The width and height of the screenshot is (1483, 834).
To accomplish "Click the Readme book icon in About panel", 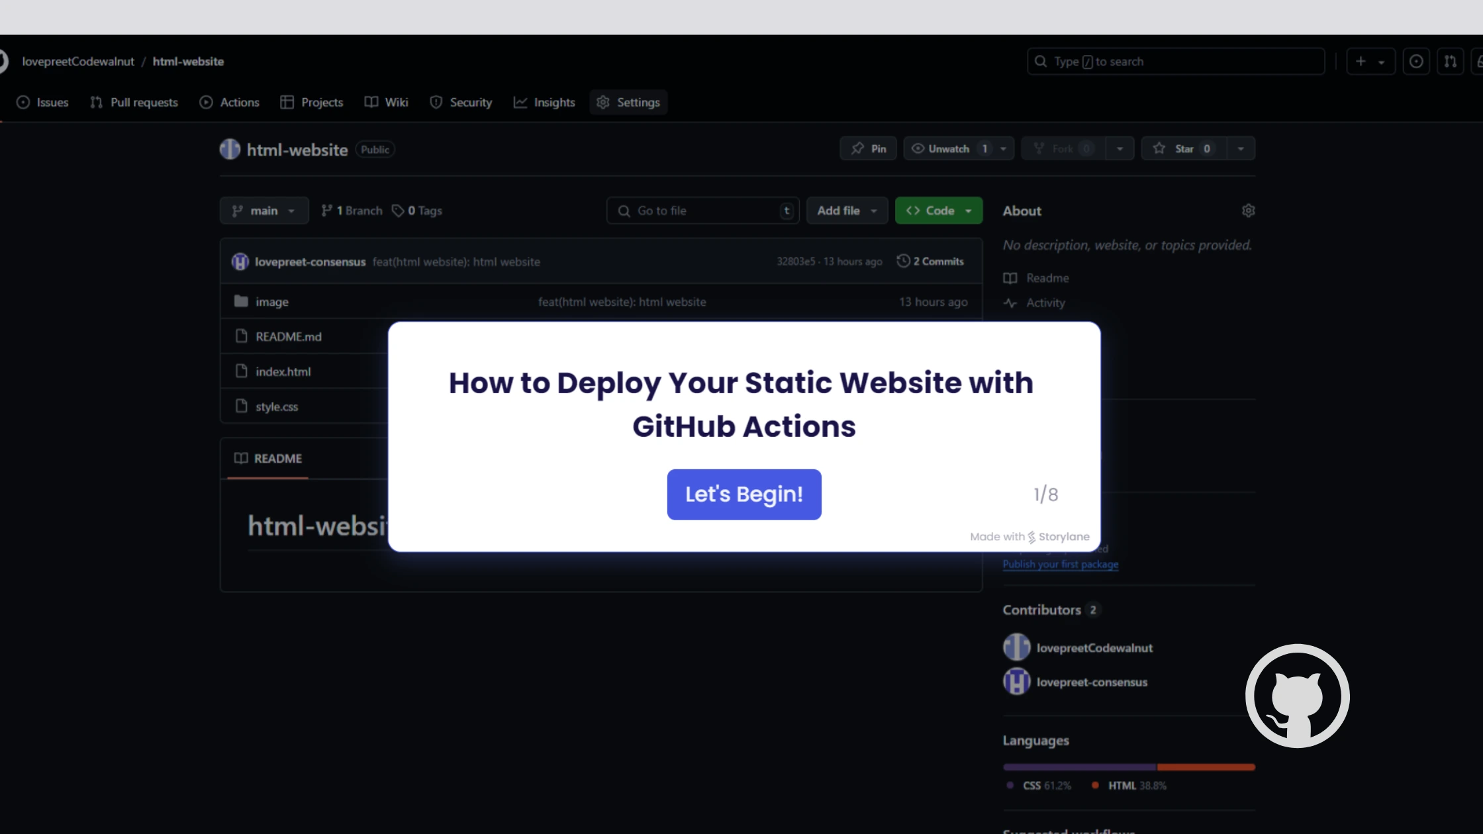I will pos(1011,278).
